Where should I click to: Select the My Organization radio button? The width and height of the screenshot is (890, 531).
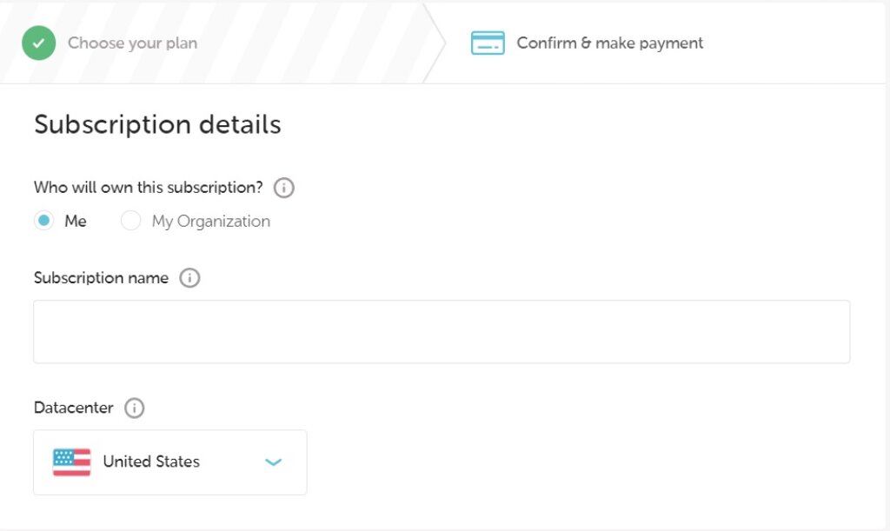pos(130,221)
